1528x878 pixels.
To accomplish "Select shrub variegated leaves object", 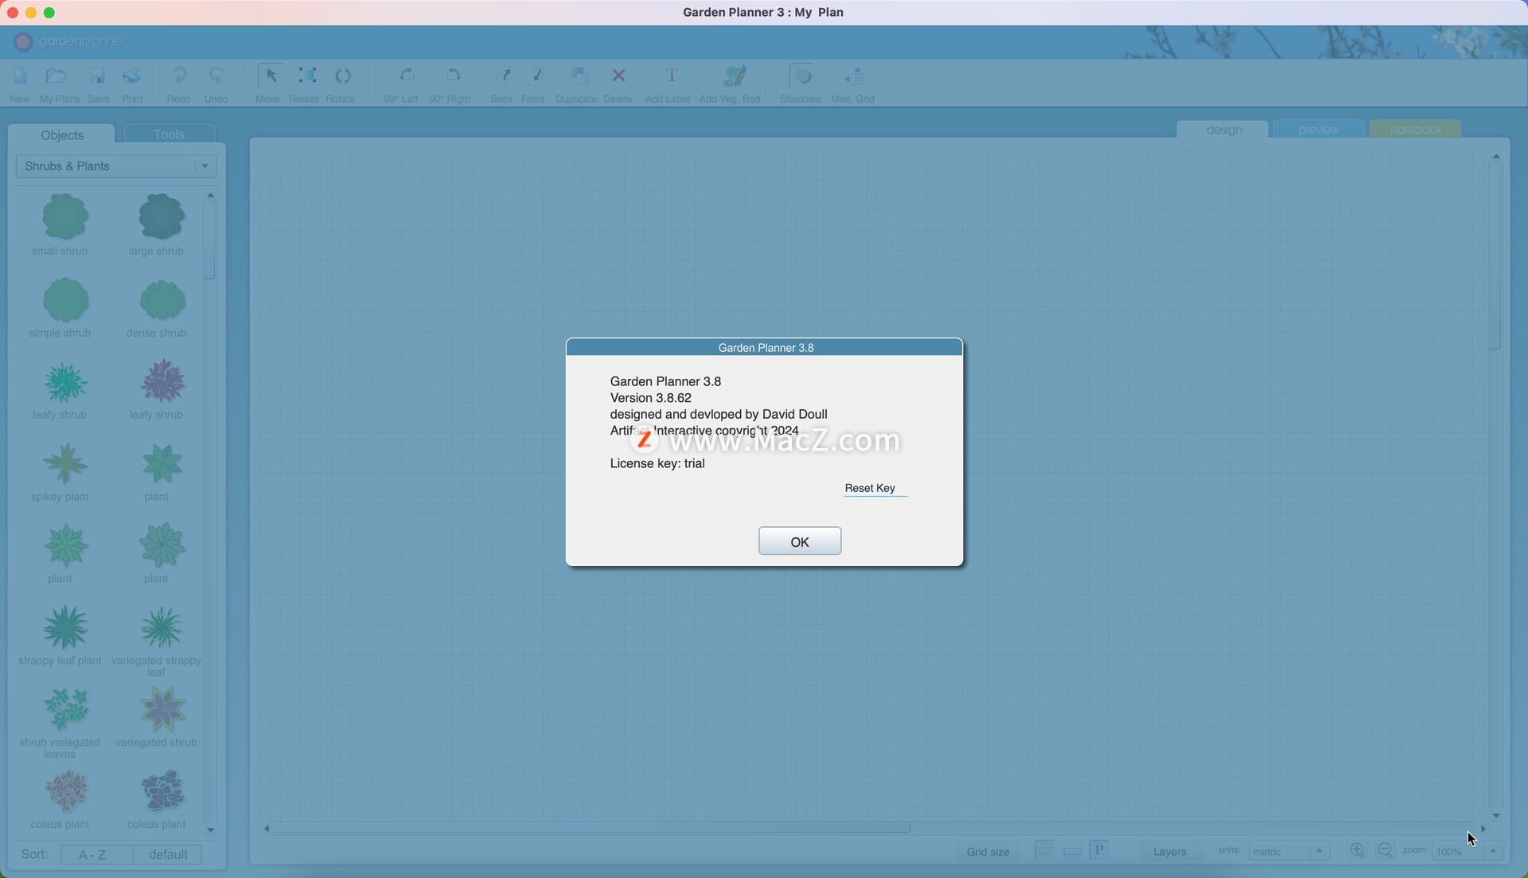I will 65,709.
